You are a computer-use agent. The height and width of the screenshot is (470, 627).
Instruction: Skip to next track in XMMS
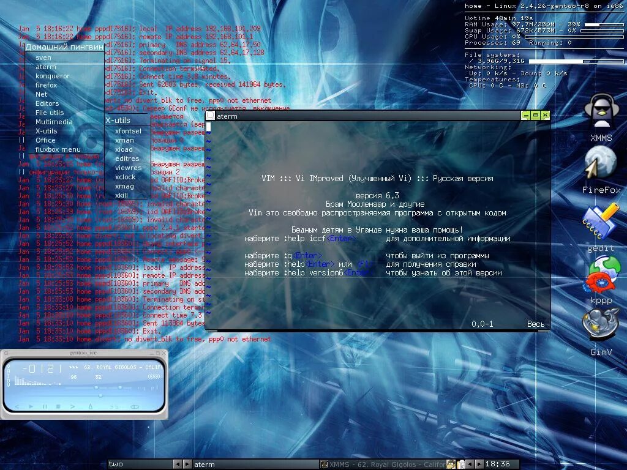pos(72,406)
